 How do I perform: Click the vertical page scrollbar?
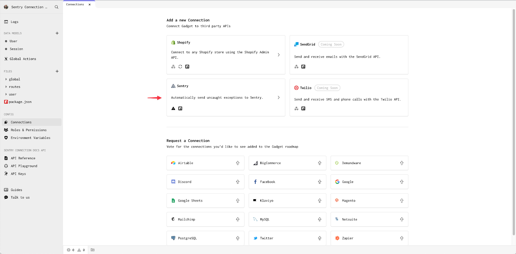tap(514, 122)
